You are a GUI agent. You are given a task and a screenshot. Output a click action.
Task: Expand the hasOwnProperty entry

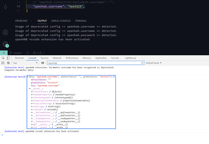pos(32,94)
